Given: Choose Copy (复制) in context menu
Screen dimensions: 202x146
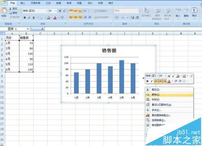Looking at the screenshot, I should tap(169, 94).
